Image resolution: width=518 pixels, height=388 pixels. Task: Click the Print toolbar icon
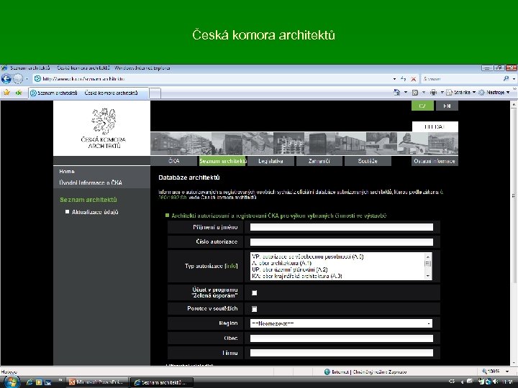(x=433, y=93)
